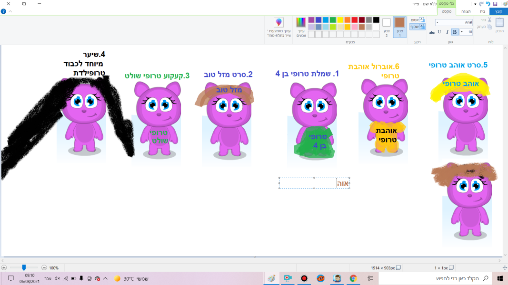Click the zoom out minus button
Screen dimensions: 508x285
click(x=44, y=268)
